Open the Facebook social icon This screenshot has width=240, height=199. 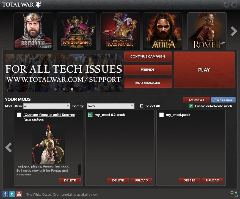pyautogui.click(x=5, y=194)
